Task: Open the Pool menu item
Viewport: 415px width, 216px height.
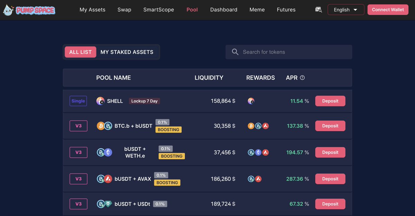Action: pos(192,10)
